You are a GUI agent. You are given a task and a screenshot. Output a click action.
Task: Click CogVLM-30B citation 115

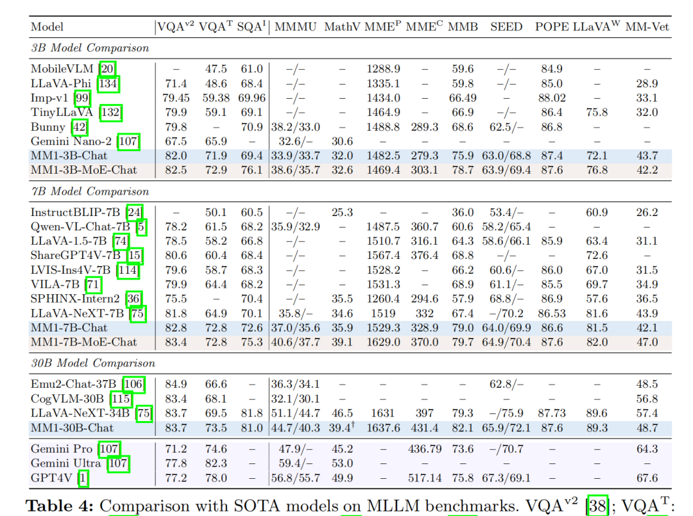point(121,399)
